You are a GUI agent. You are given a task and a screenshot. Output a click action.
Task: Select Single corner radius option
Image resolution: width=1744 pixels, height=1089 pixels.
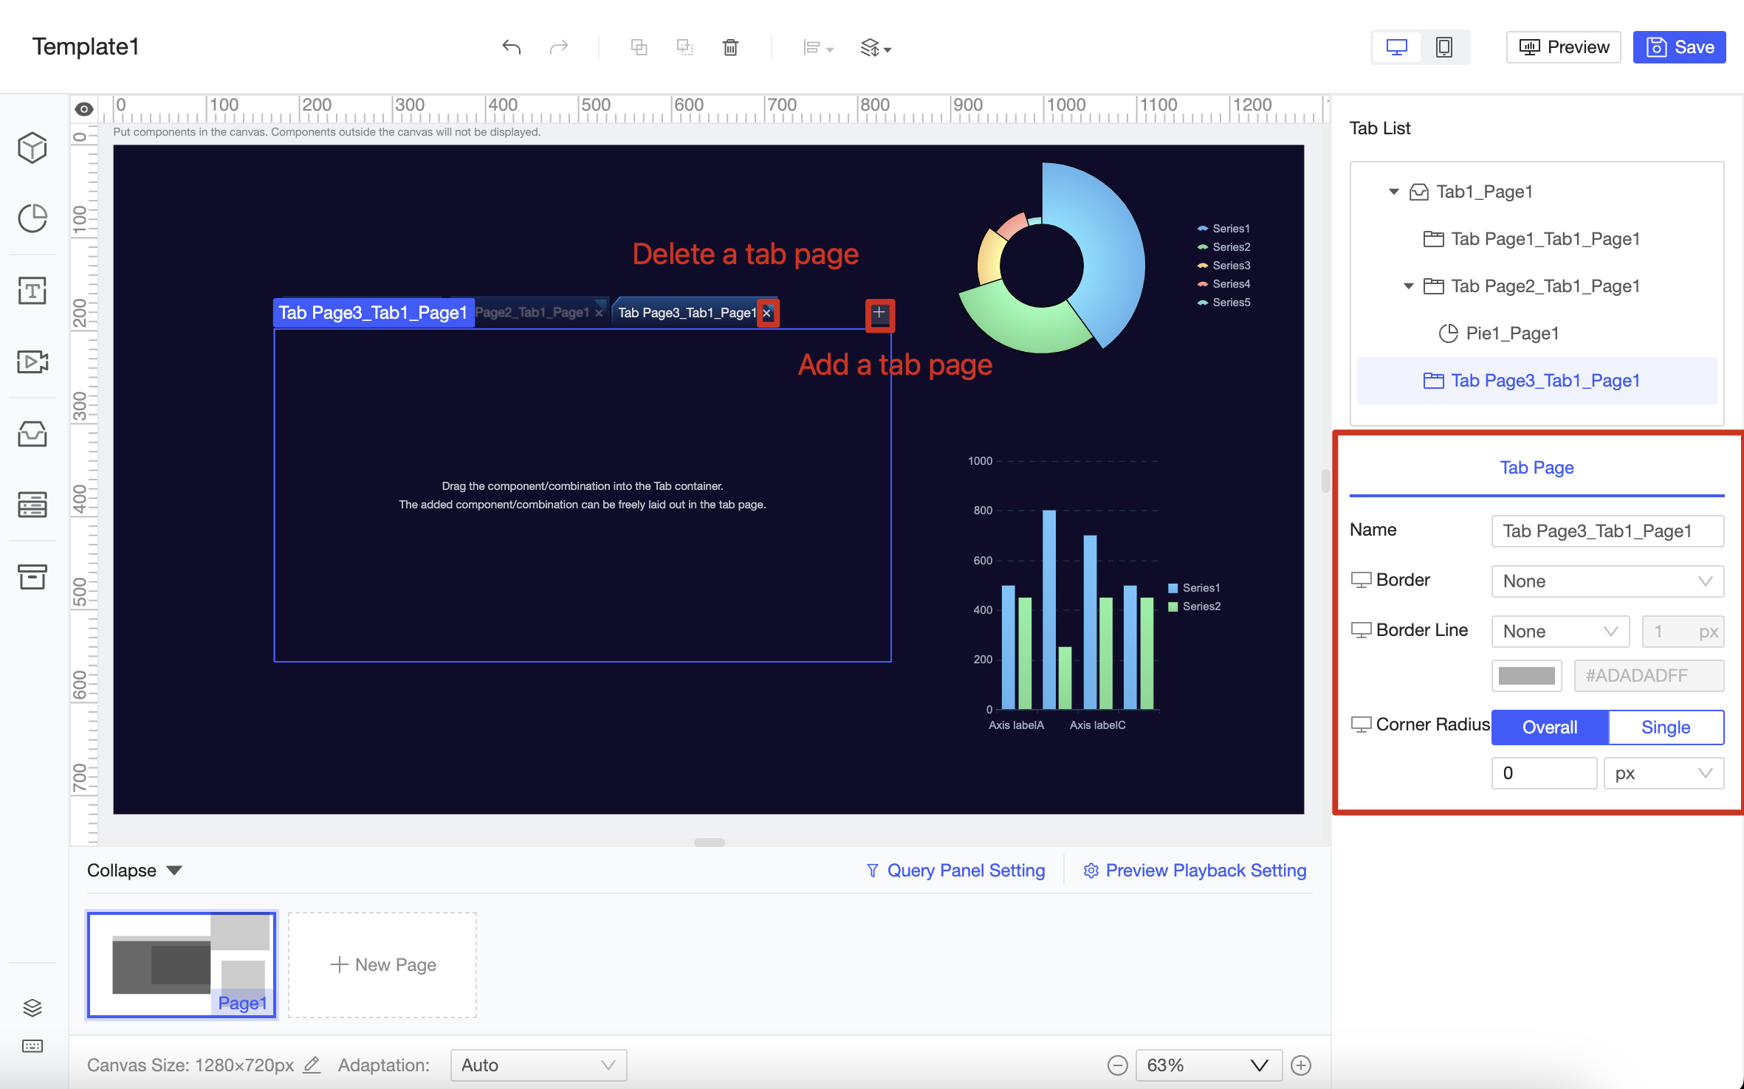1666,727
